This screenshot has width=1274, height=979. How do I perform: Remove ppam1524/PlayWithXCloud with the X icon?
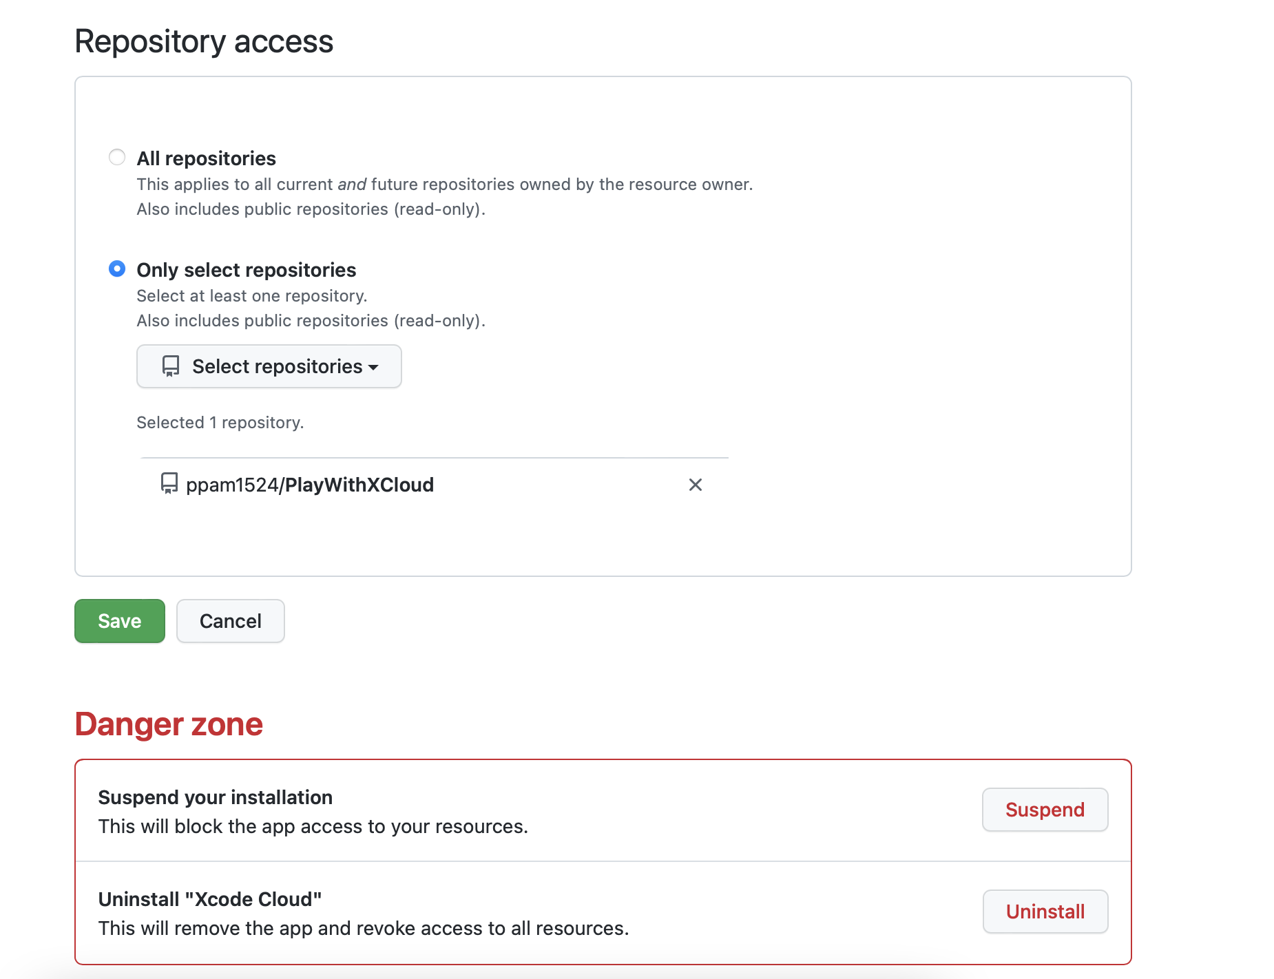(695, 485)
